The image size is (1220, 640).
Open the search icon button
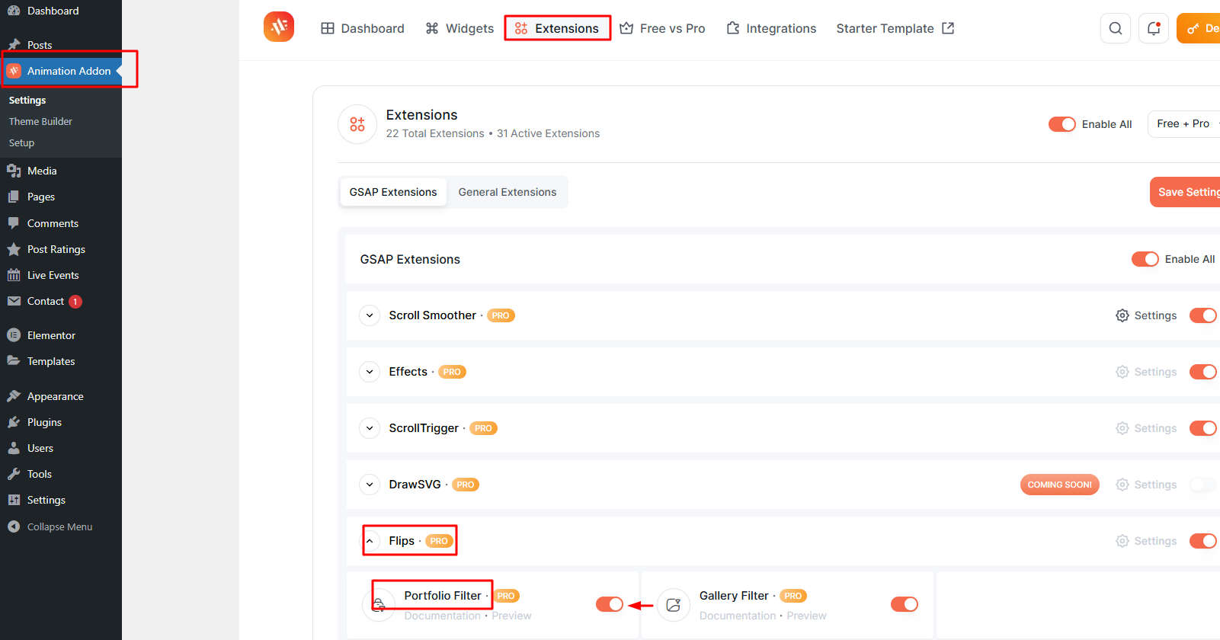click(x=1116, y=28)
